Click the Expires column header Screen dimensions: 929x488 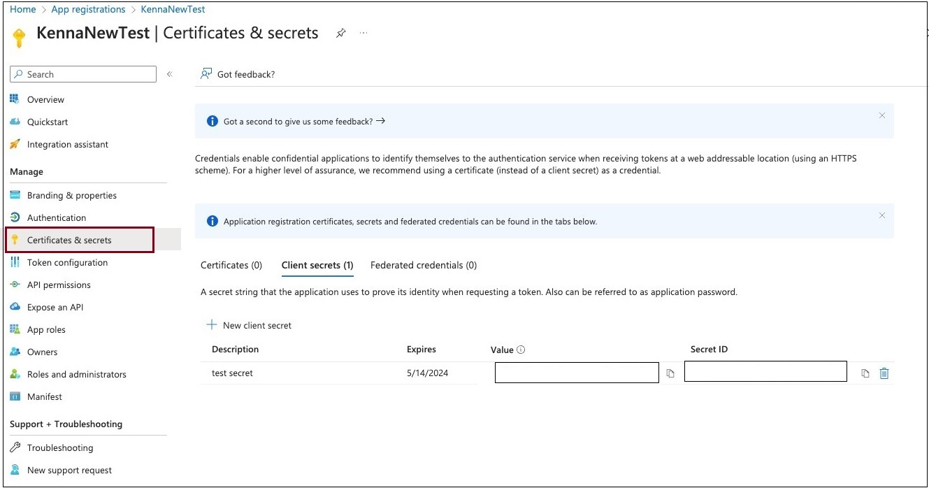(422, 349)
